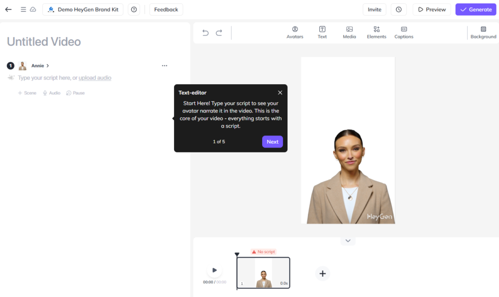
Task: Open the help question mark icon
Action: coord(134,10)
